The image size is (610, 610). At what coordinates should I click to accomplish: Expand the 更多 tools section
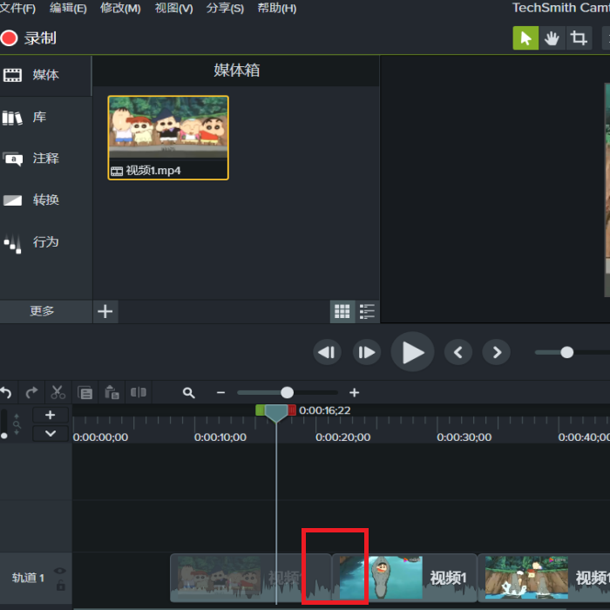[x=42, y=311]
